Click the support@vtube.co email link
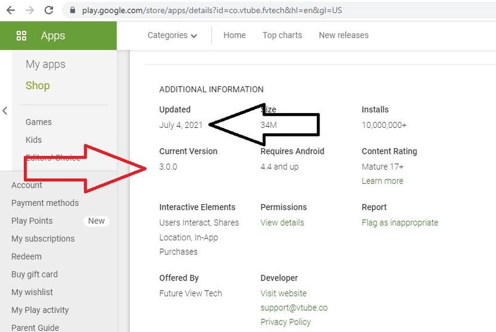 [x=294, y=307]
